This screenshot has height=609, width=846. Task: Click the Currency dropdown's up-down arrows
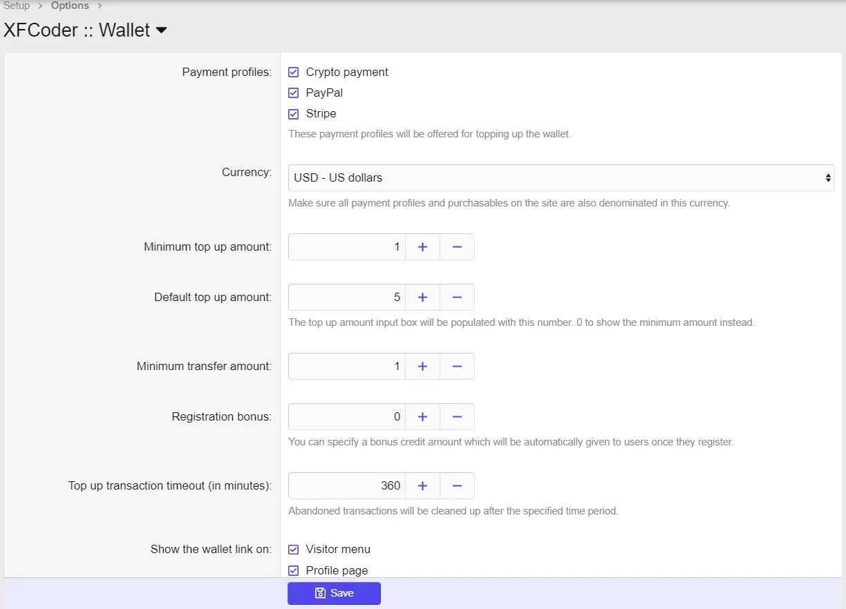click(x=827, y=177)
